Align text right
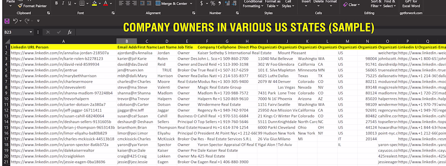Screen dimensions: 446x166 pyautogui.click(x=134, y=3)
